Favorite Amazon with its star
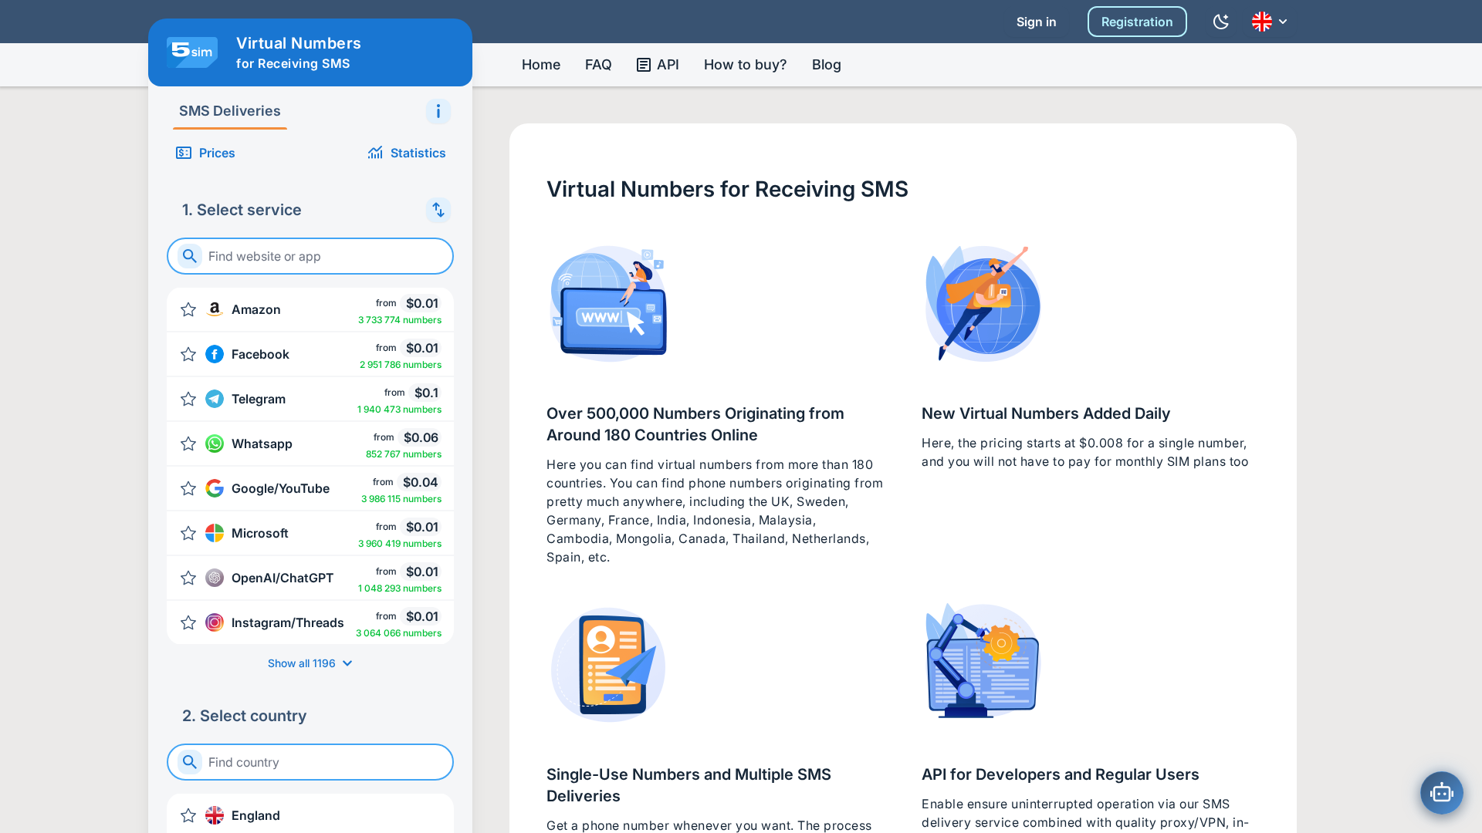 click(188, 309)
